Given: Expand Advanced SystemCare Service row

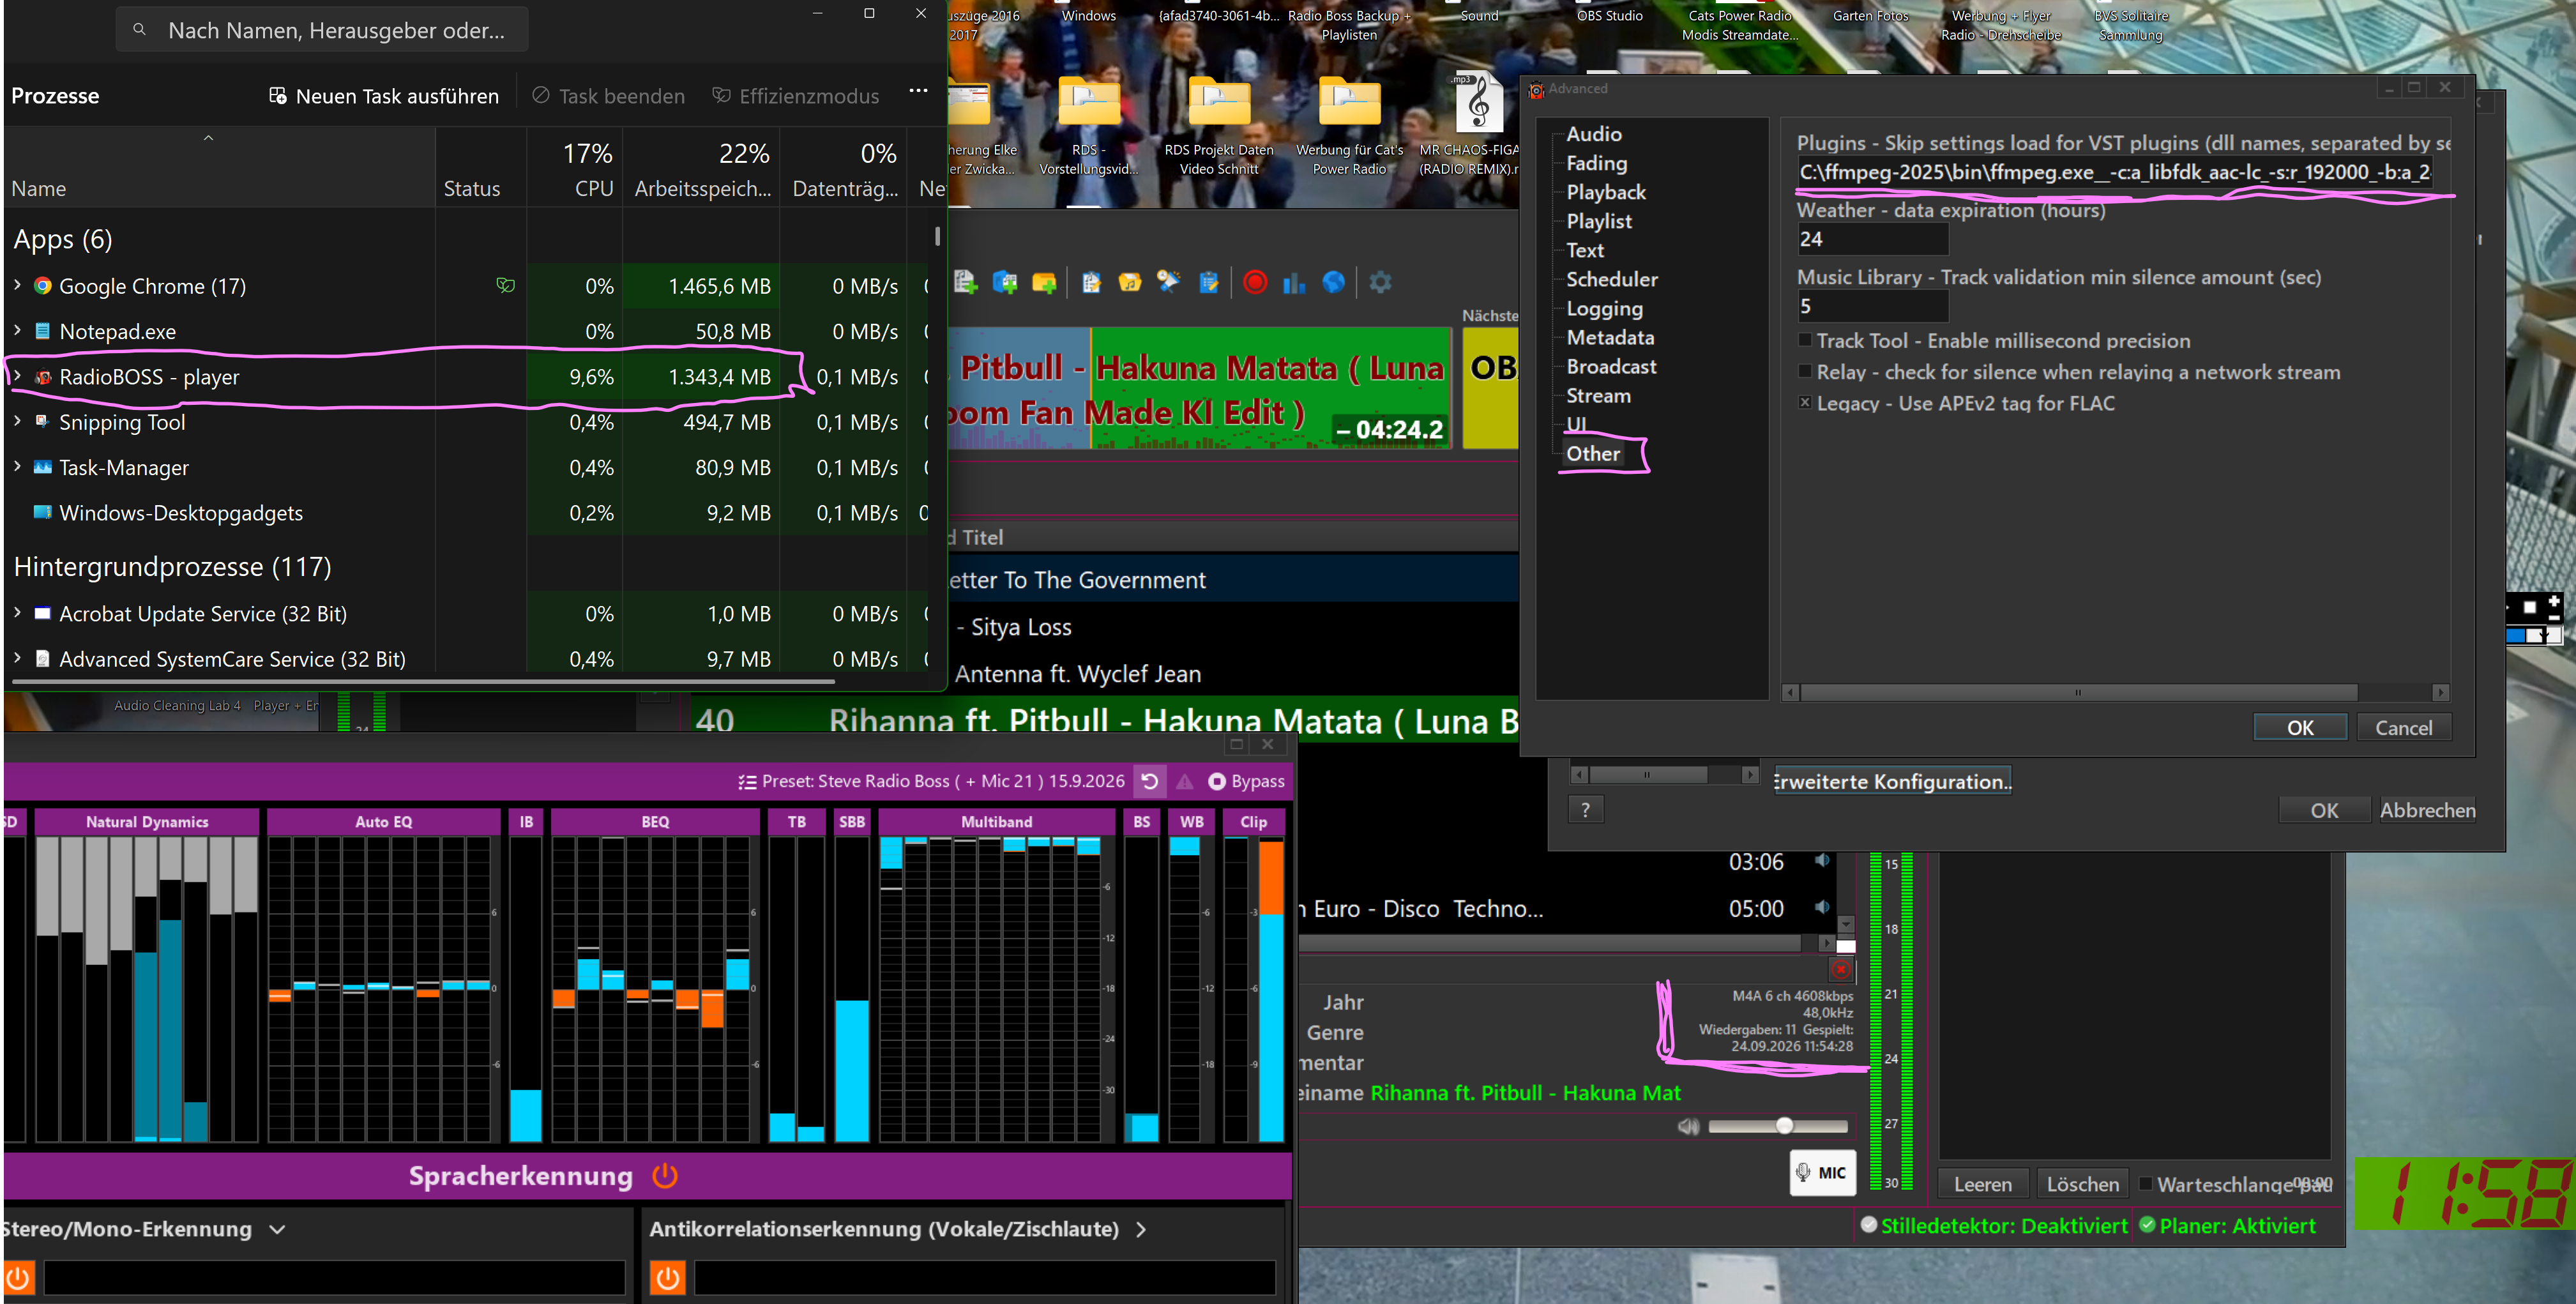Looking at the screenshot, I should coord(17,658).
